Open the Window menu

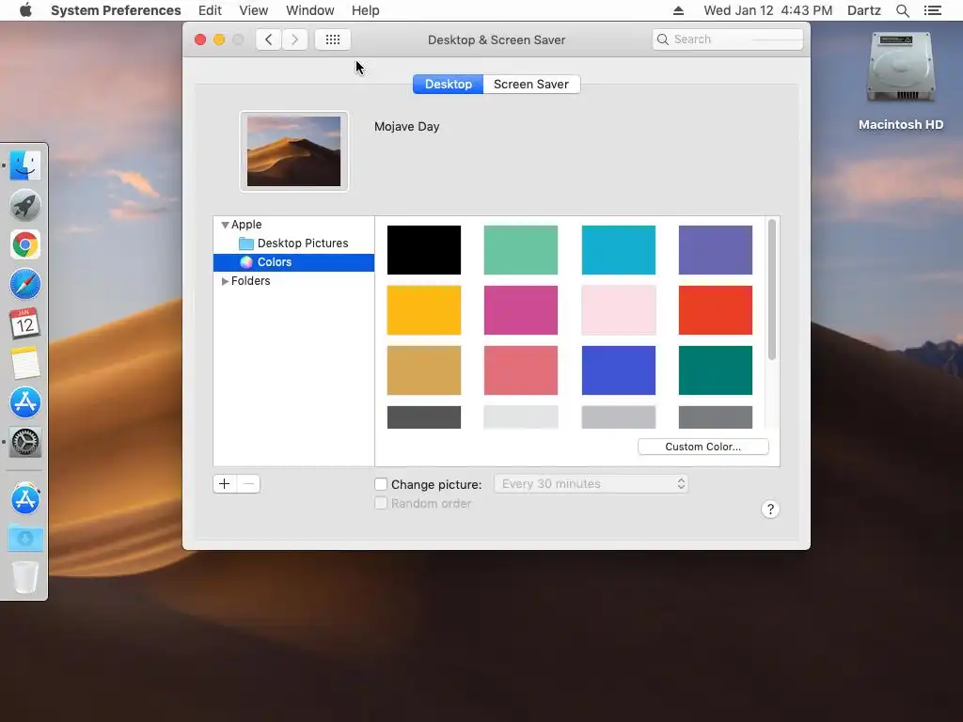click(310, 10)
